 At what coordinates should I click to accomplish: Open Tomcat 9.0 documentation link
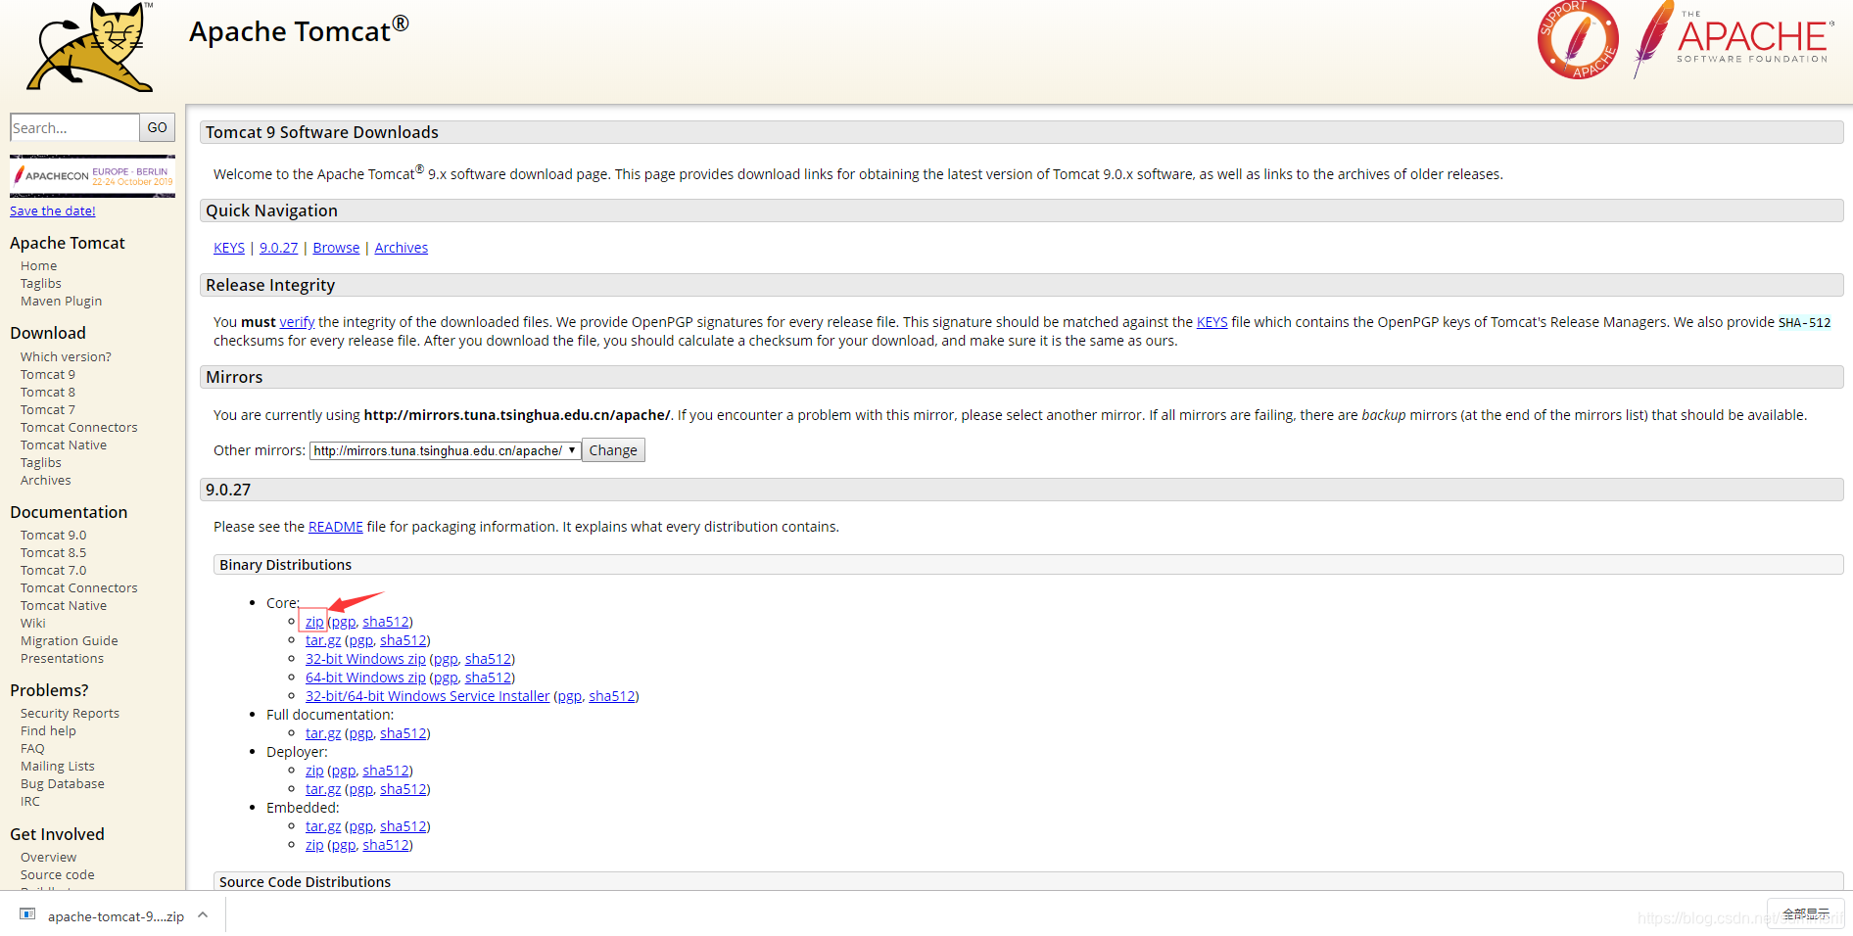coord(53,535)
